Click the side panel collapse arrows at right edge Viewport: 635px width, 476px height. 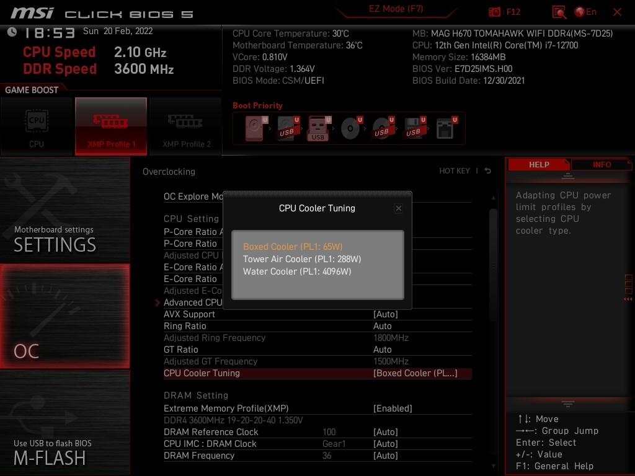point(628,299)
